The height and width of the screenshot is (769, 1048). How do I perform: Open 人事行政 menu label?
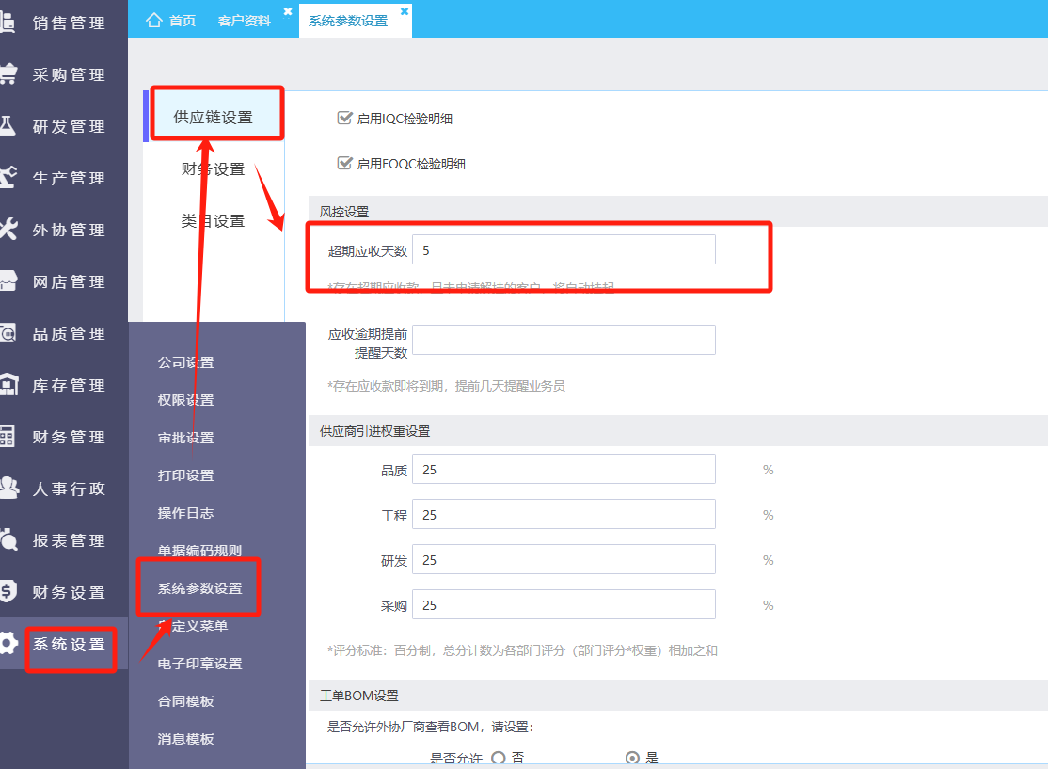coord(69,489)
